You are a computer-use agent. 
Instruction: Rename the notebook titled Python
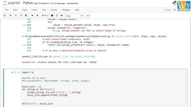click(x=28, y=3)
